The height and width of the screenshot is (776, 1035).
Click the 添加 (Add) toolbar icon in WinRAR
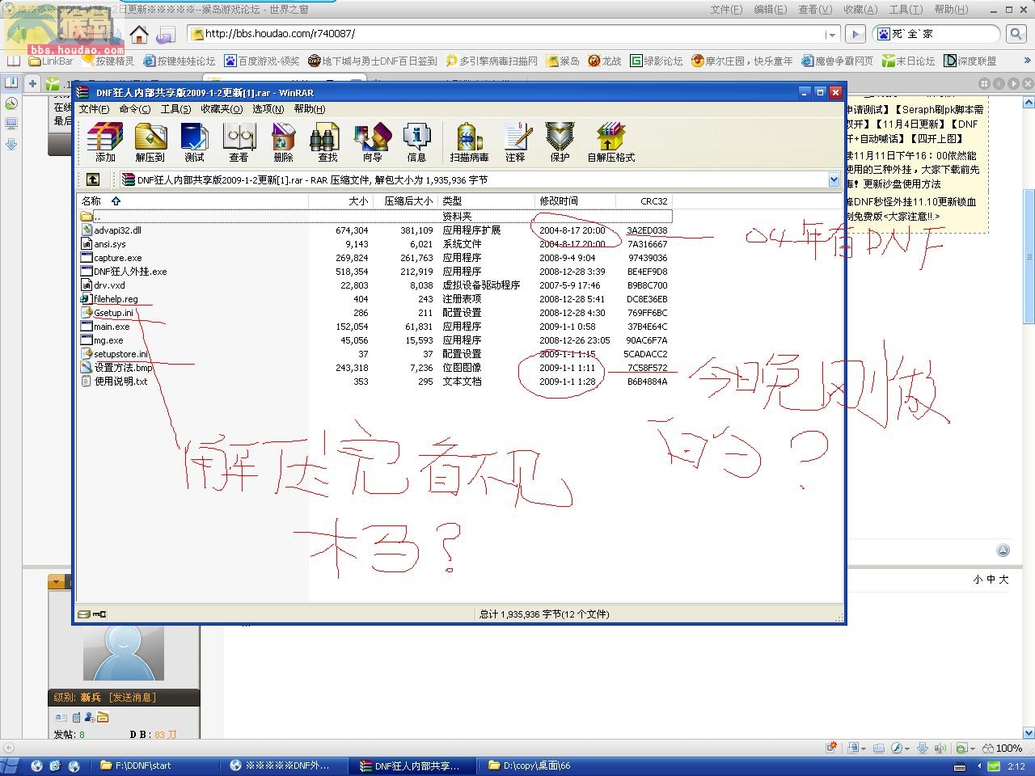[x=105, y=142]
